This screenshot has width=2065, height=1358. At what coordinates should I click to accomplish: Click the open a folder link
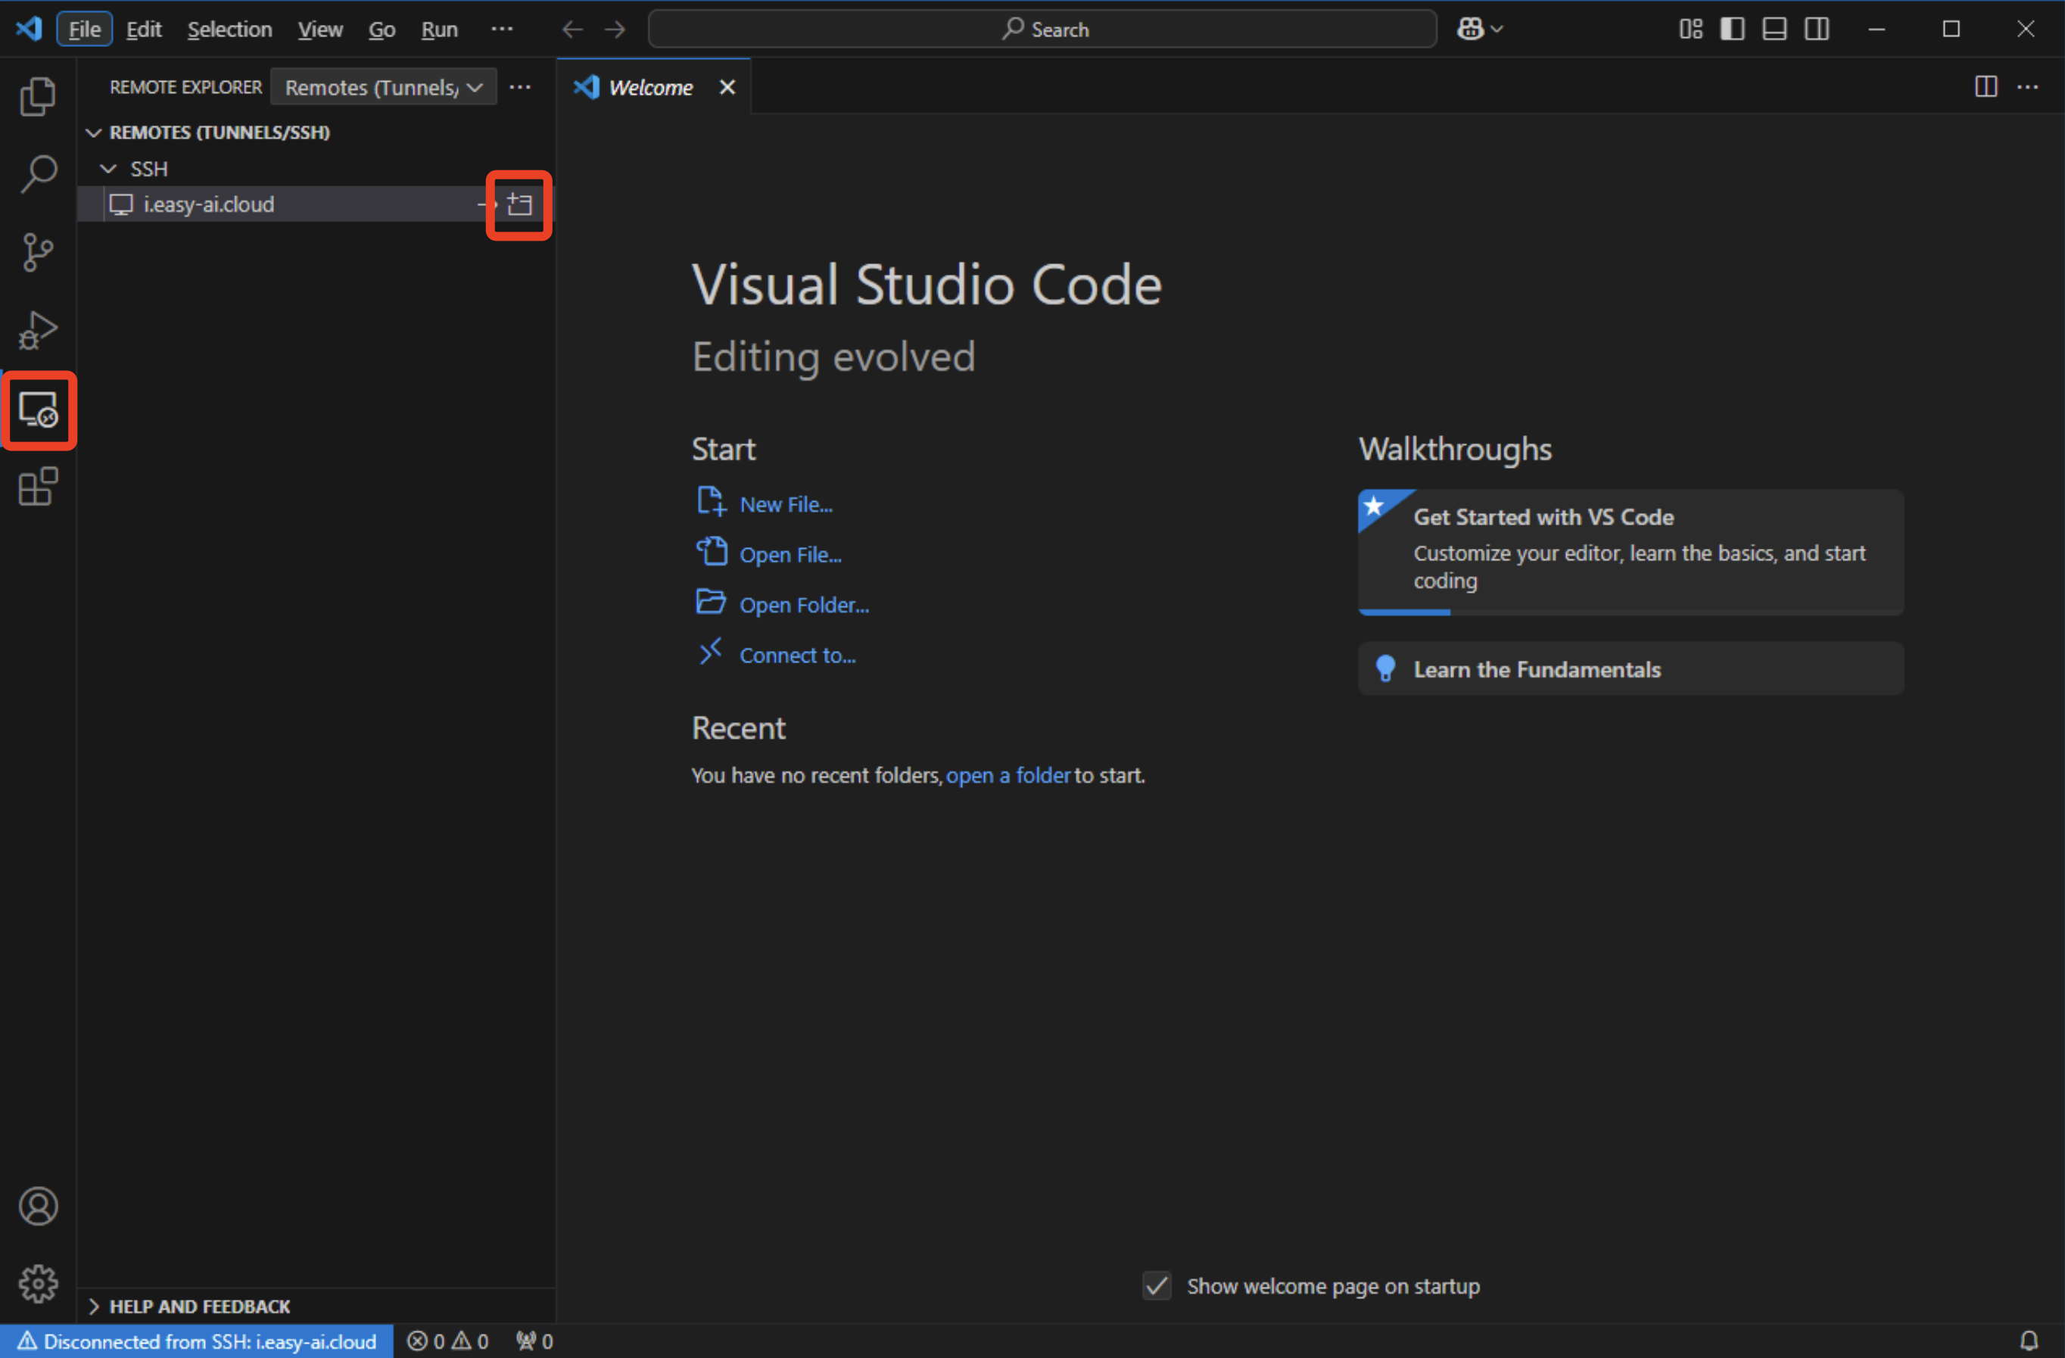pos(1008,775)
